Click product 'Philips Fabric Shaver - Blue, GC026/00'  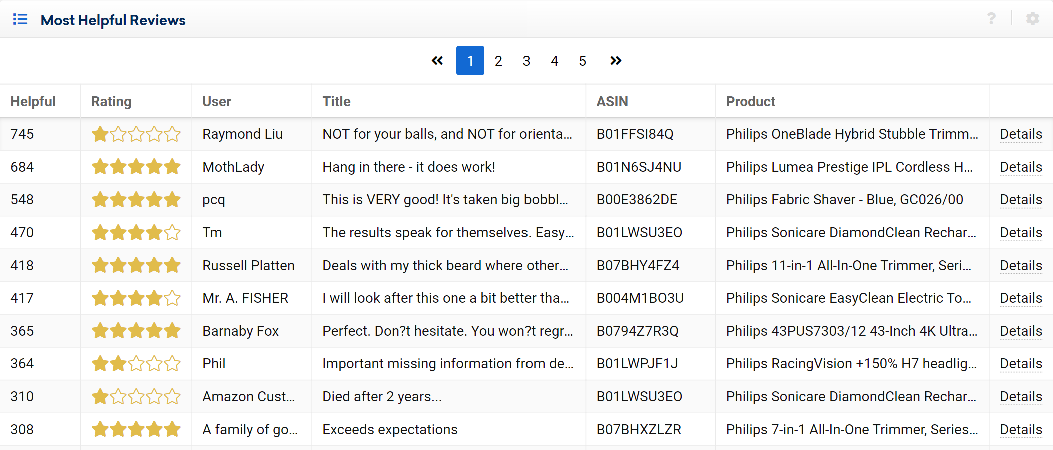845,200
